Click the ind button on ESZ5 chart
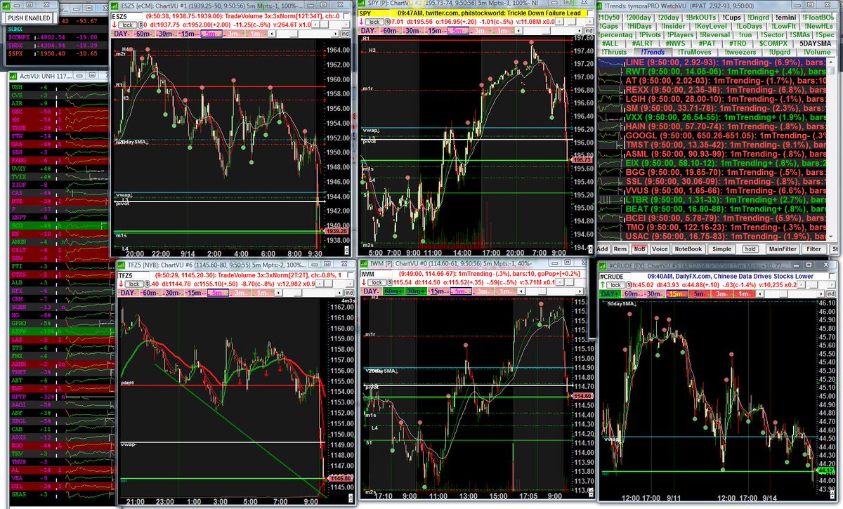The width and height of the screenshot is (843, 509). [x=345, y=34]
